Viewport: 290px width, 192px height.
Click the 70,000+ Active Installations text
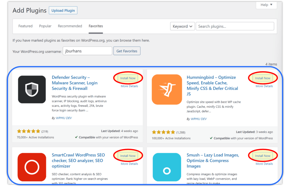click(35, 137)
